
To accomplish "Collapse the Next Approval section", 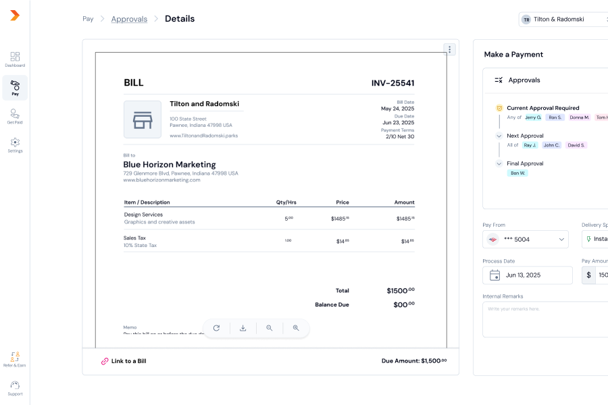I will [x=499, y=136].
